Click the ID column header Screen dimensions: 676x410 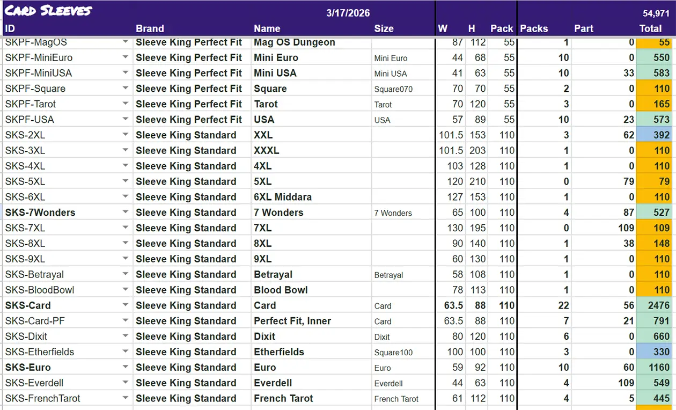pos(10,28)
